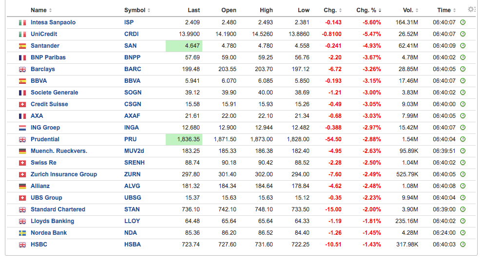Open the Zurich Insurance Group link
Viewport: 483px width, 263px height.
[64, 174]
